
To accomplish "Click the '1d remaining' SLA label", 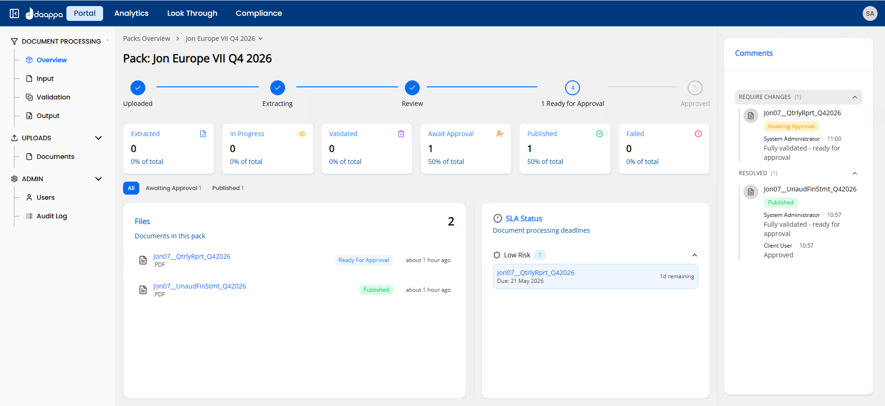I will coord(677,276).
